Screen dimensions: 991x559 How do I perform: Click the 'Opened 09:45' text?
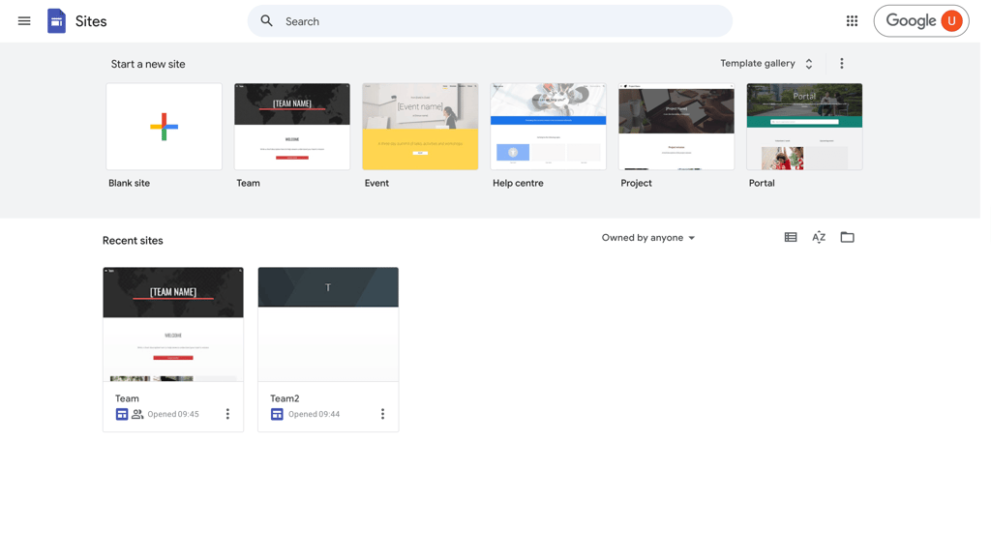[173, 414]
